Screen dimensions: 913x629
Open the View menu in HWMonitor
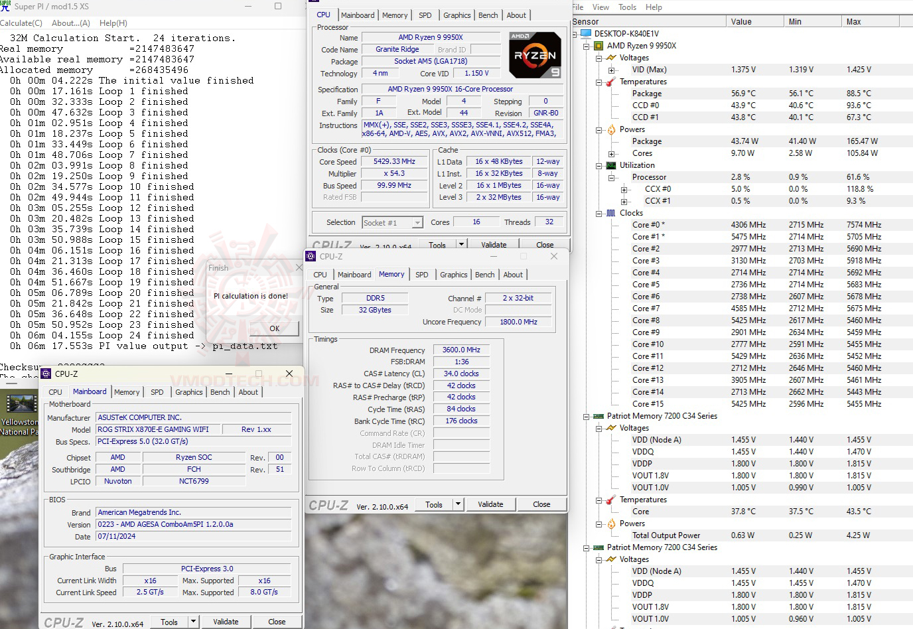pyautogui.click(x=600, y=7)
